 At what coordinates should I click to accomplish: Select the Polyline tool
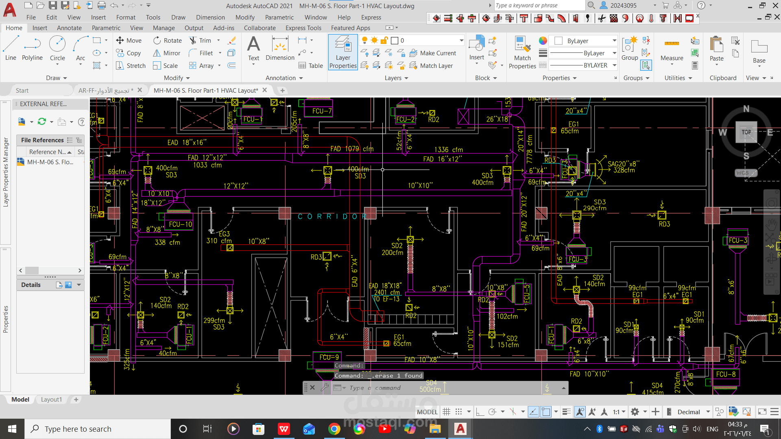coord(32,48)
